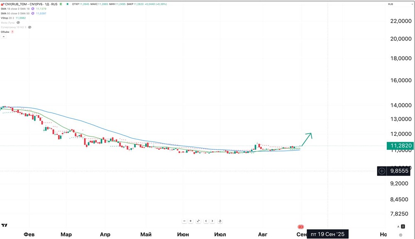Click the VStop value 11,0982
Viewport: 415px width, 239px height.
pyautogui.click(x=21, y=18)
